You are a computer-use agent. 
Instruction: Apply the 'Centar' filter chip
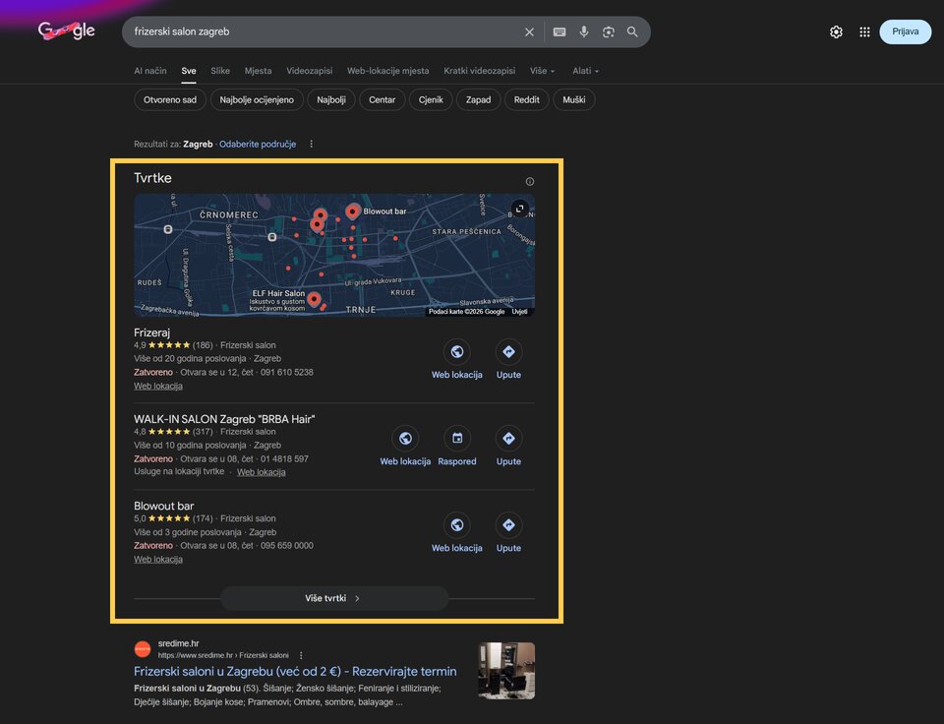pos(383,100)
